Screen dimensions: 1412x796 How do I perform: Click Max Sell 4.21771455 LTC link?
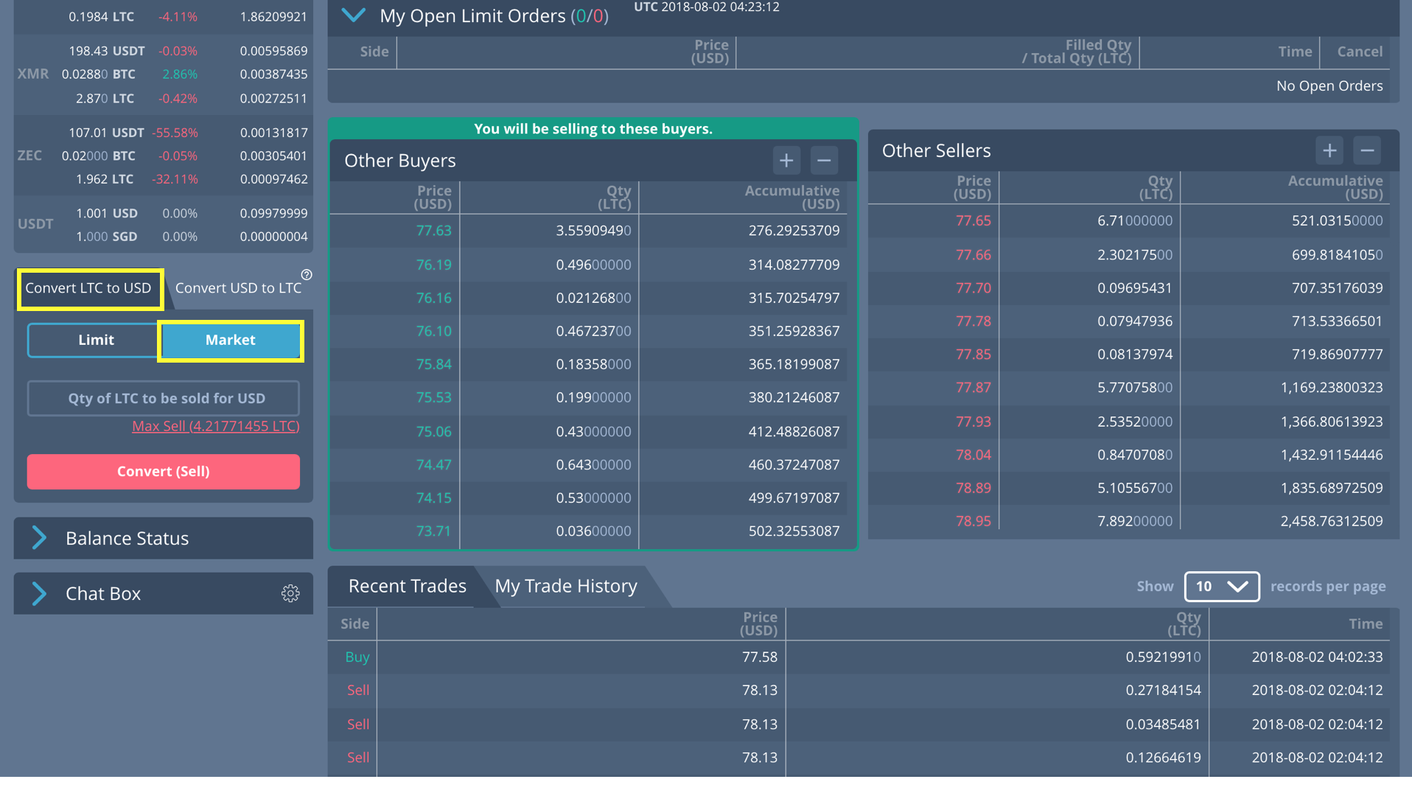click(215, 426)
